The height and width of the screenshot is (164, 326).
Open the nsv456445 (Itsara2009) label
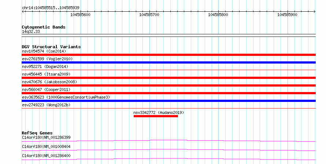click(46, 74)
